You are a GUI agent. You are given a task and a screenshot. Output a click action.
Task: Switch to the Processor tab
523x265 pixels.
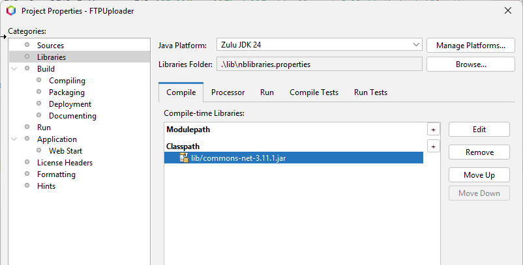coord(228,92)
